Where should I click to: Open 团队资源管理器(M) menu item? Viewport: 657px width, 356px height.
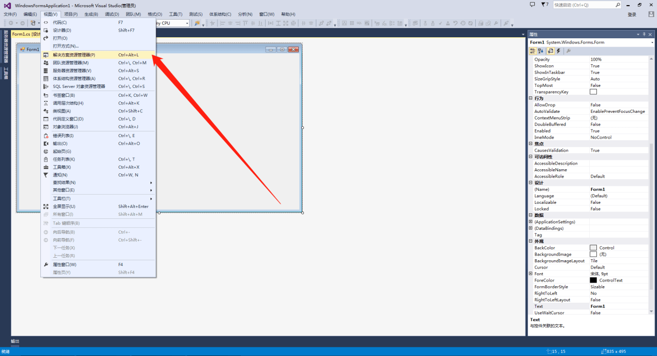click(98, 63)
